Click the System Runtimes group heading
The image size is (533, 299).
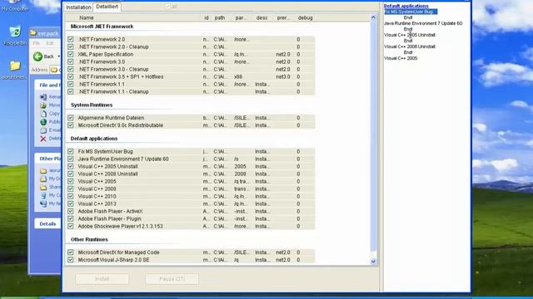92,105
